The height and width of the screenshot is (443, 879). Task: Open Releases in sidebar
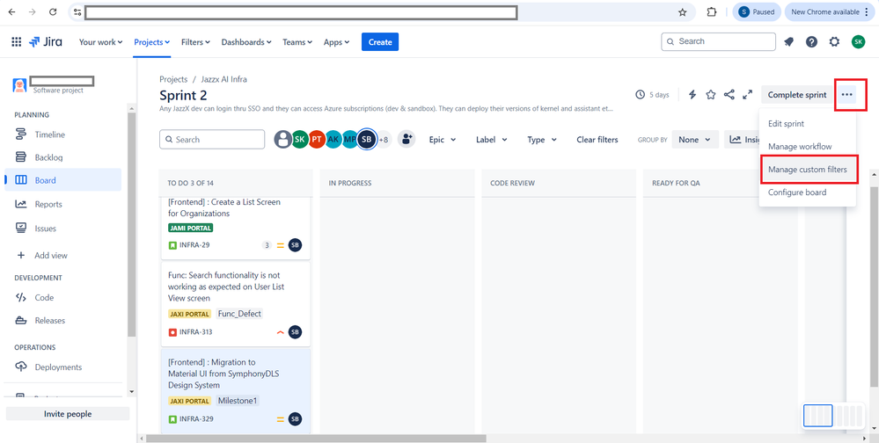click(x=62, y=320)
